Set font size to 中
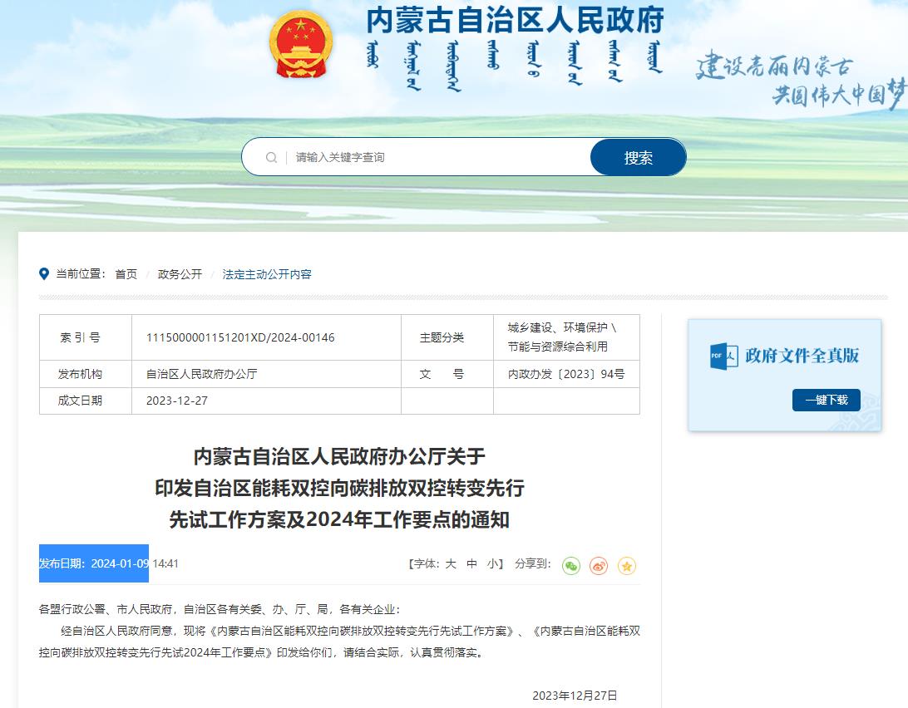 click(471, 563)
